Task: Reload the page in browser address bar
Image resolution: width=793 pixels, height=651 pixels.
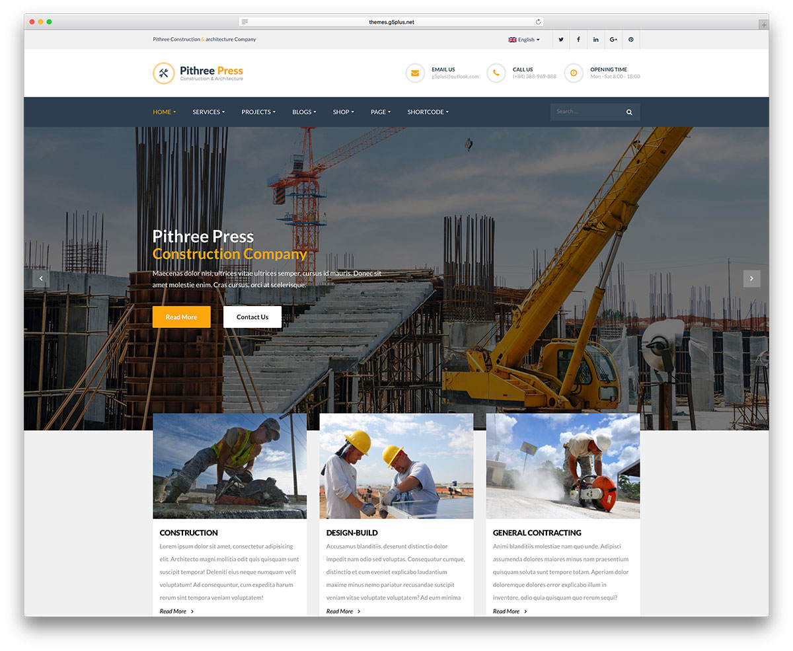Action: pyautogui.click(x=538, y=22)
